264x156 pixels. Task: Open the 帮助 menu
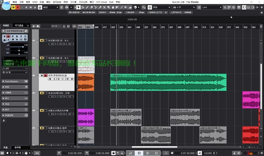click(x=118, y=2)
